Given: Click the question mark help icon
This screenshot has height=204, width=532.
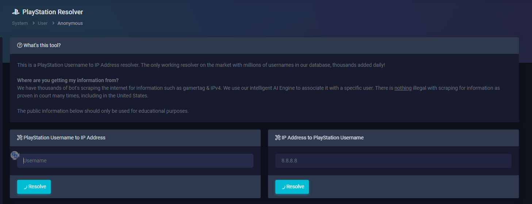Looking at the screenshot, I should [20, 45].
